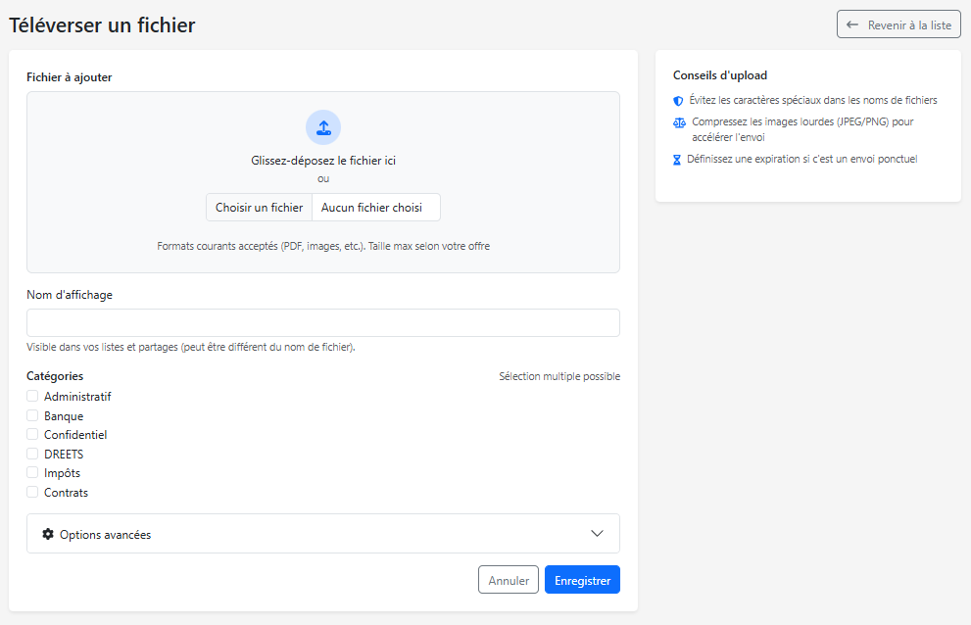The image size is (971, 625).
Task: Open Revenir à la liste
Action: click(x=898, y=24)
